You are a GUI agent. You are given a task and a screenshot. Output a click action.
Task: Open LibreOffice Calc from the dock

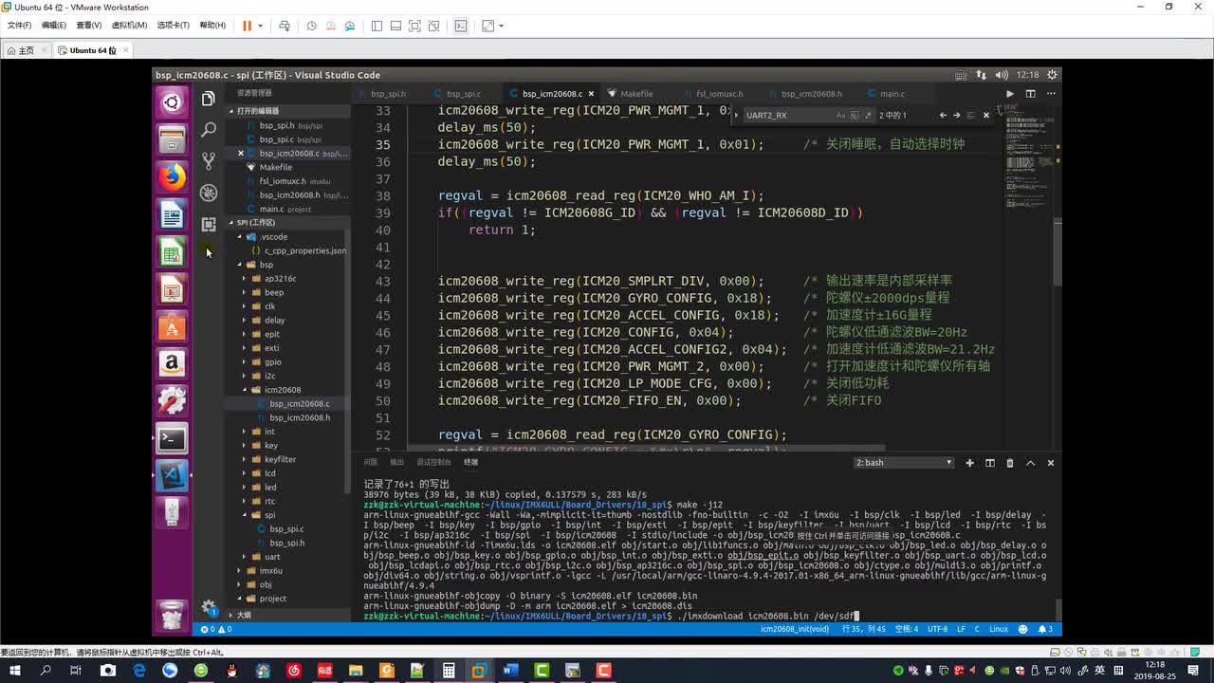pyautogui.click(x=172, y=252)
